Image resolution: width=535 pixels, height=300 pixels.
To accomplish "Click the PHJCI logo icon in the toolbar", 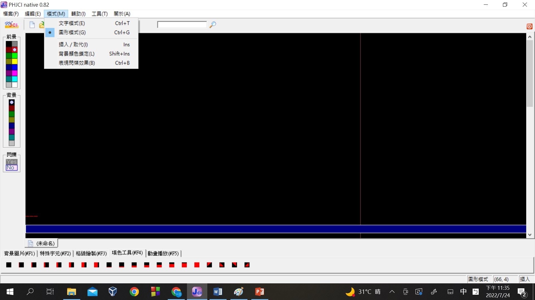I will pyautogui.click(x=11, y=25).
